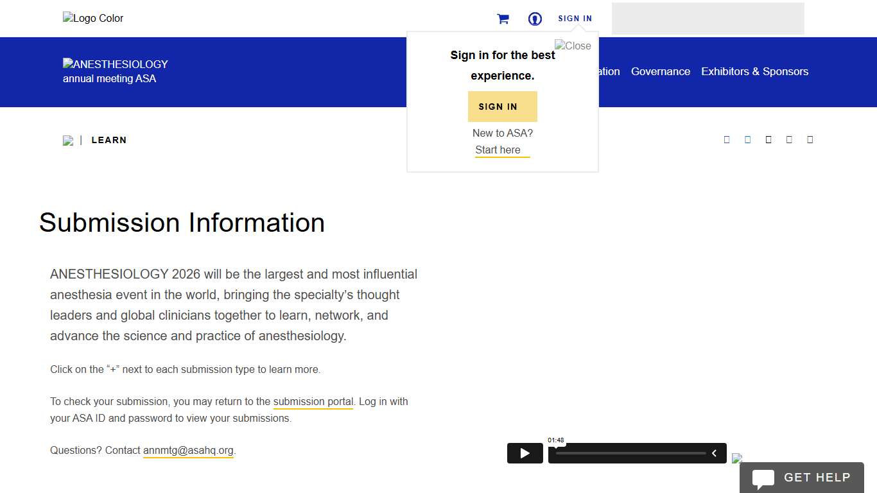Close the sign-in popup
Viewport: 877px width, 493px height.
pyautogui.click(x=573, y=46)
